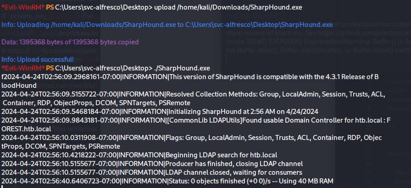Click the './SharpHound.exe' command after the prompt
This screenshot has height=188, width=411.
pos(182,68)
